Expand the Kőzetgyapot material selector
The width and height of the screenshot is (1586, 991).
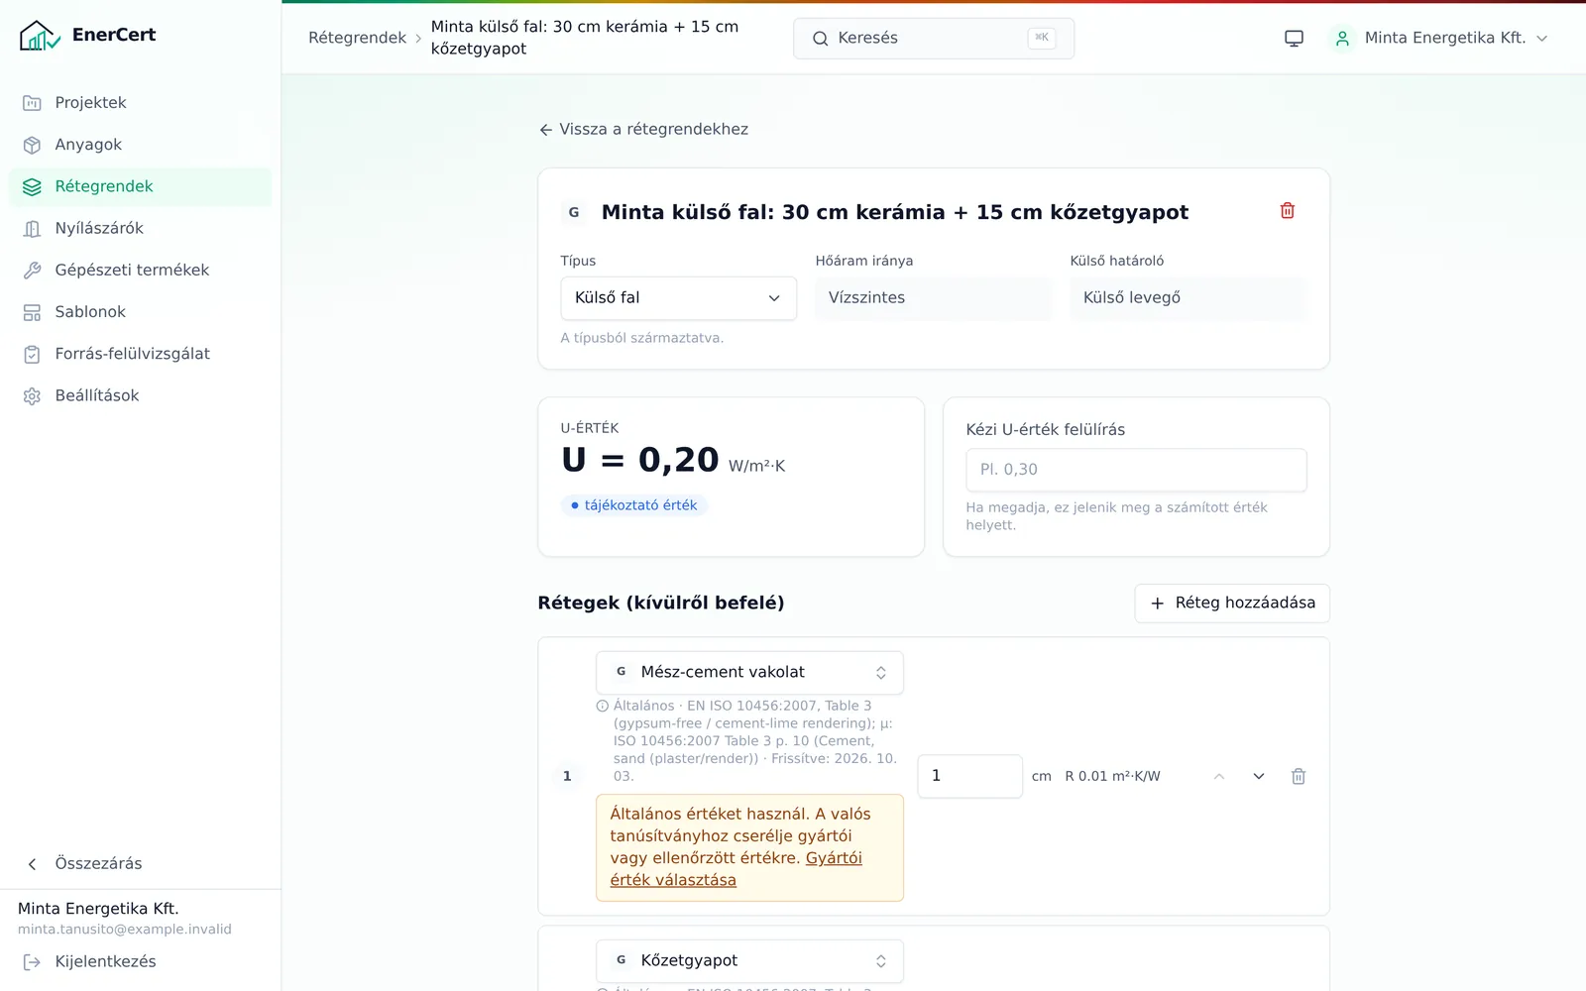pos(749,961)
